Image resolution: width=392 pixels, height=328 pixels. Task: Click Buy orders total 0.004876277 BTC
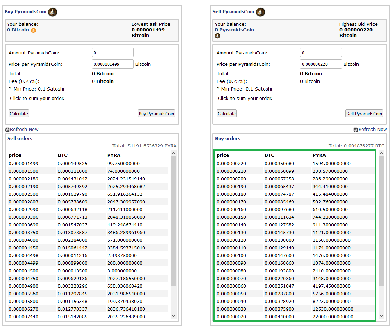(356, 146)
